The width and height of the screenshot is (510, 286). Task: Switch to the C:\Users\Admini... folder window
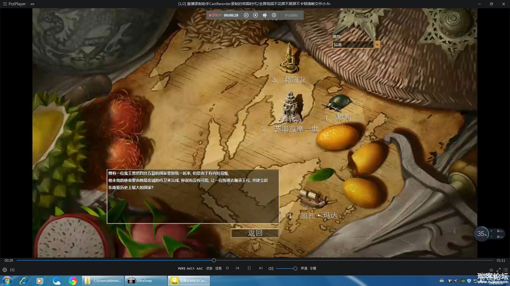pyautogui.click(x=103, y=281)
